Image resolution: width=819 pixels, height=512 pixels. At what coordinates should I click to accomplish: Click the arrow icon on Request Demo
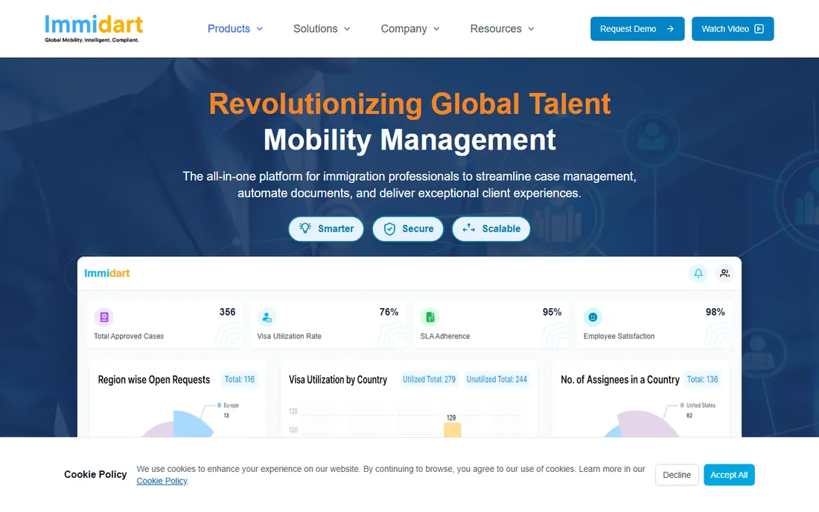tap(670, 29)
